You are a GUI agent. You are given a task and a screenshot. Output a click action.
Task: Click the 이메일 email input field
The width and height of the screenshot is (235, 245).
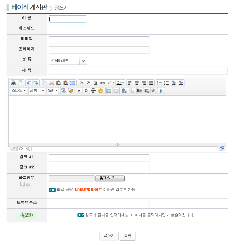[x=99, y=40]
